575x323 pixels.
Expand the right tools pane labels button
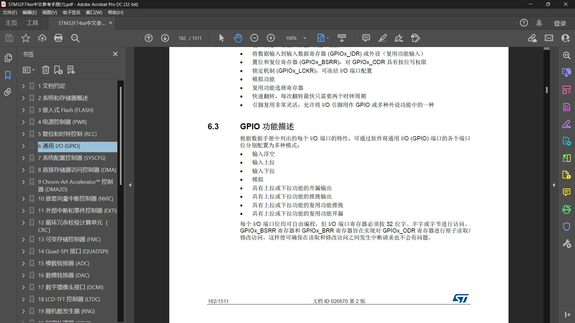click(x=567, y=314)
